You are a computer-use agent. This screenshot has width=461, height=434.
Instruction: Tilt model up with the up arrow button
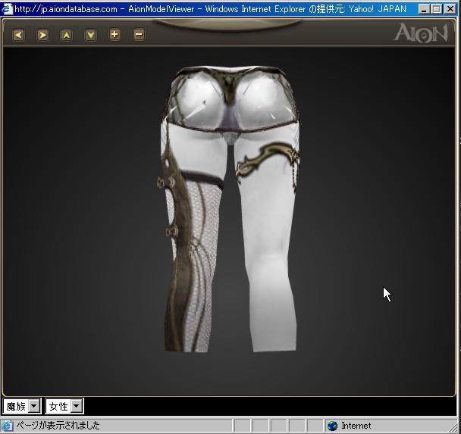tap(67, 36)
